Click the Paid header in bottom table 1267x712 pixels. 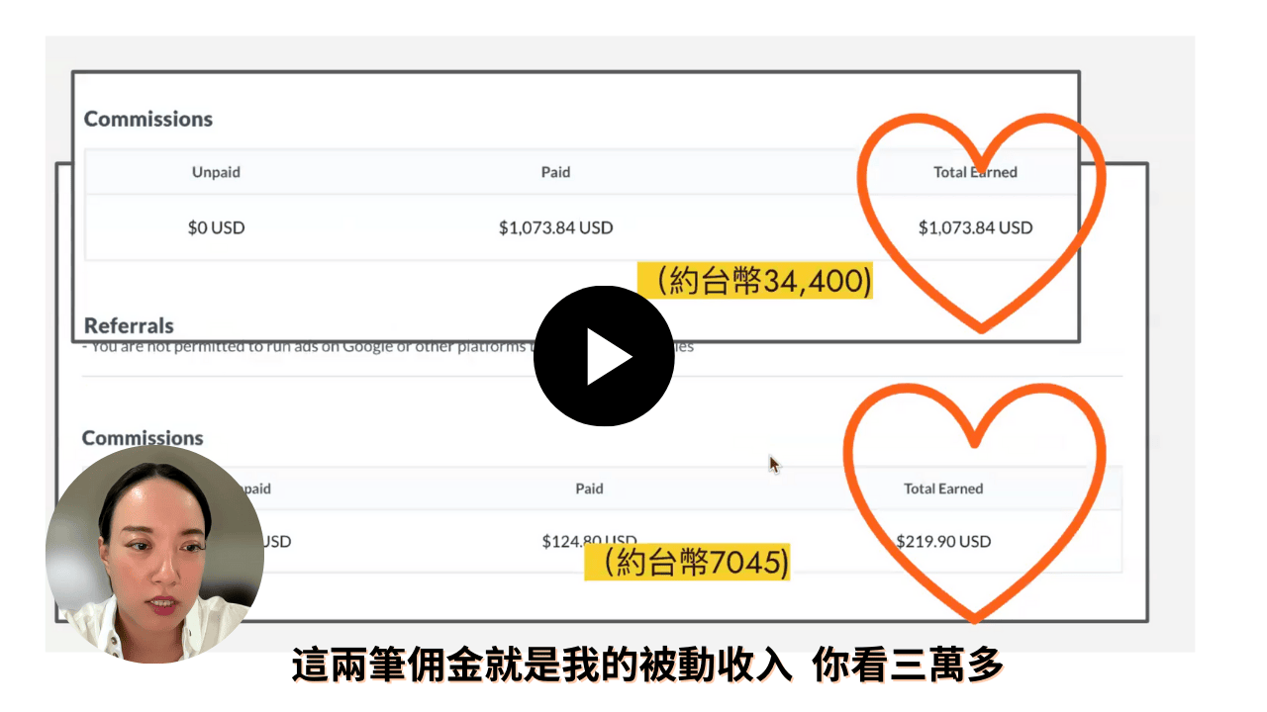589,489
